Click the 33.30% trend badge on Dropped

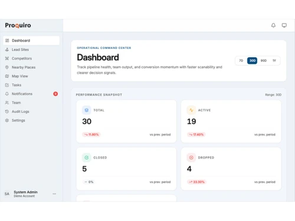click(x=196, y=182)
